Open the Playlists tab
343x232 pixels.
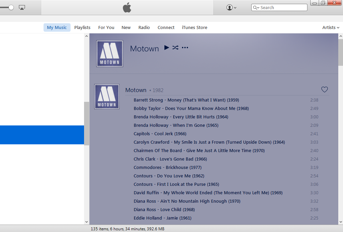tap(82, 28)
